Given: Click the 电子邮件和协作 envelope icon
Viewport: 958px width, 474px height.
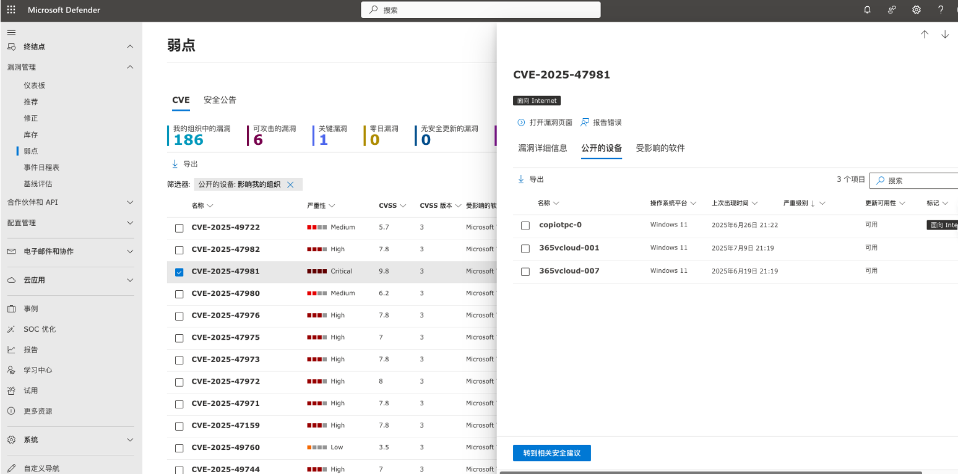Looking at the screenshot, I should 11,251.
